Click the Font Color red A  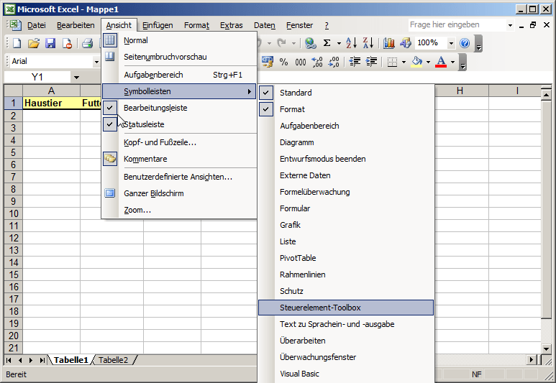point(441,62)
